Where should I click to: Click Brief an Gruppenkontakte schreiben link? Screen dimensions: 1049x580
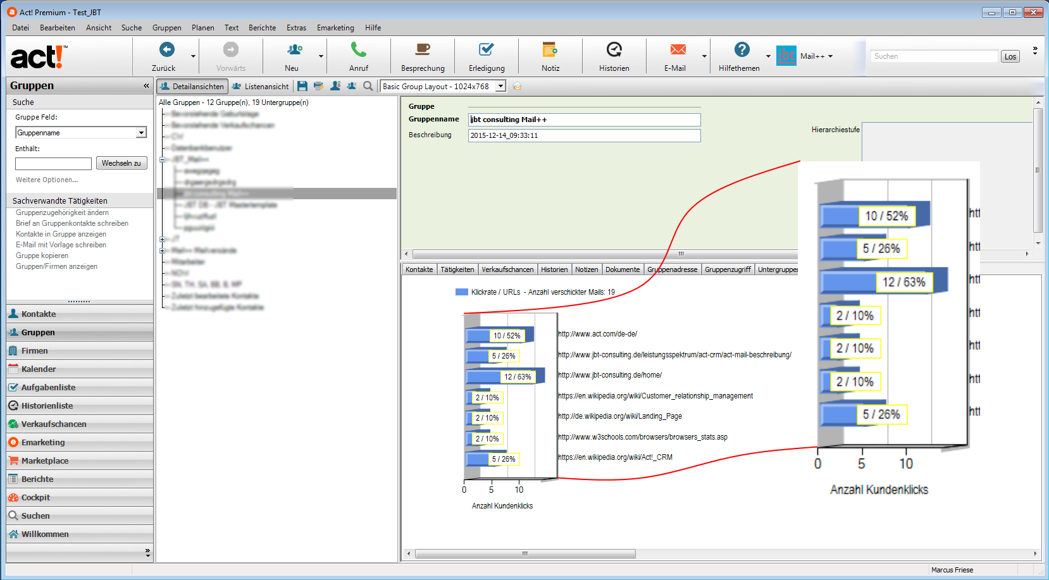(x=72, y=223)
